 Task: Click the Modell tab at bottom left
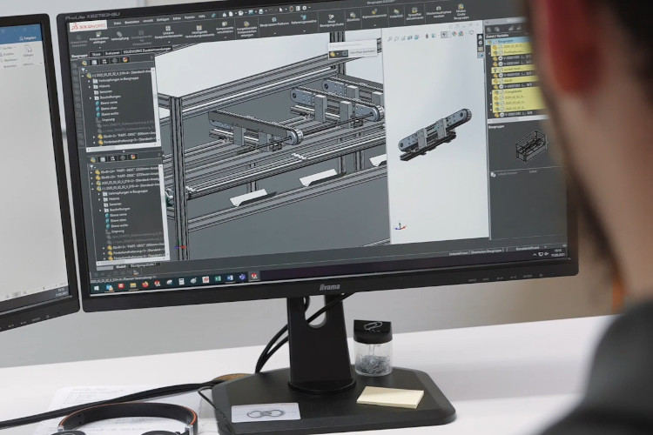(122, 267)
